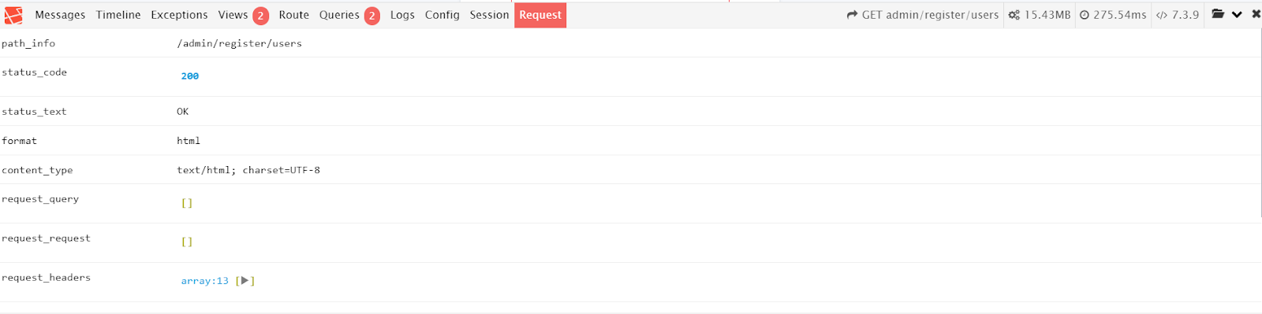Click the array:13 label under request_headers
This screenshot has height=314, width=1262.
pos(205,281)
